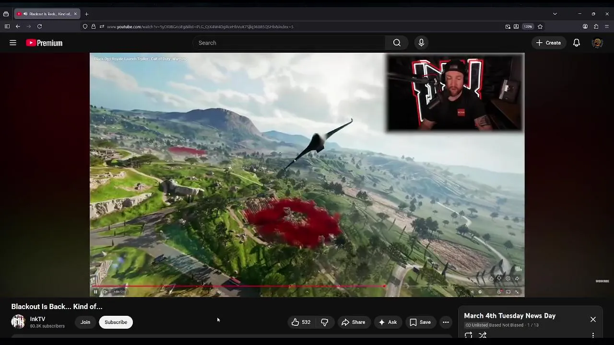Viewport: 614px width, 345px height.
Task: Share this video
Action: click(354, 322)
